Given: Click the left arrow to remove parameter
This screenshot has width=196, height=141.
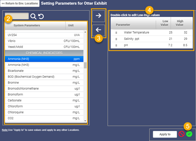Looking at the screenshot, I should point(99,30).
